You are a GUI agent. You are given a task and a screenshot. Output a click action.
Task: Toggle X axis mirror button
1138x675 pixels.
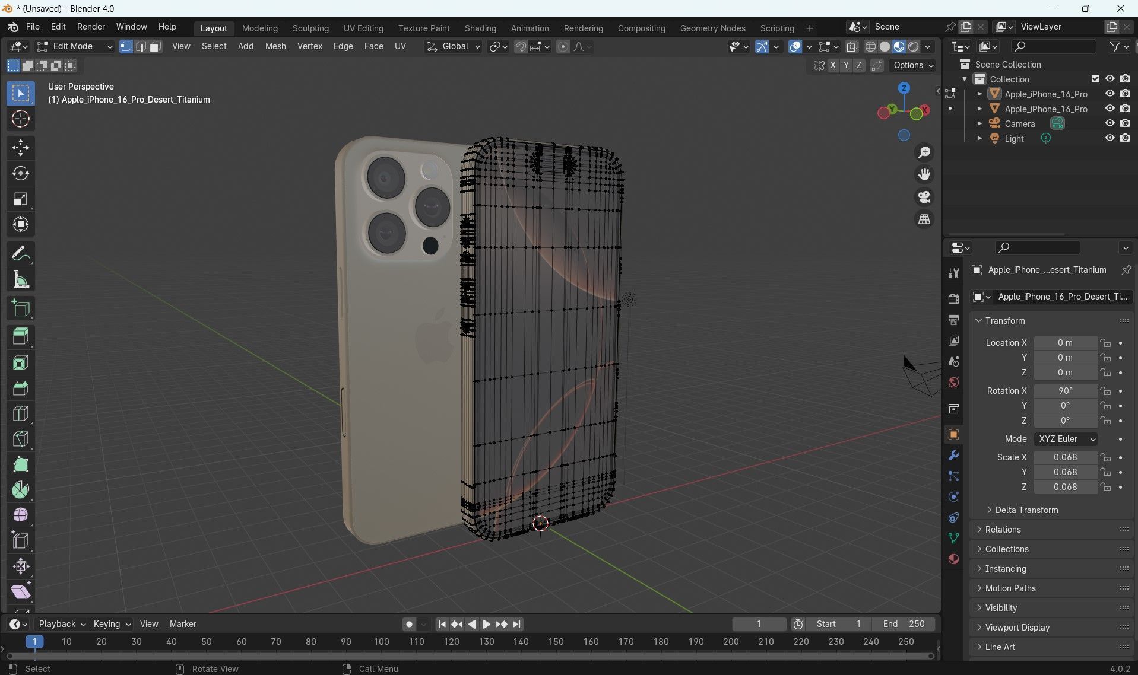click(833, 66)
